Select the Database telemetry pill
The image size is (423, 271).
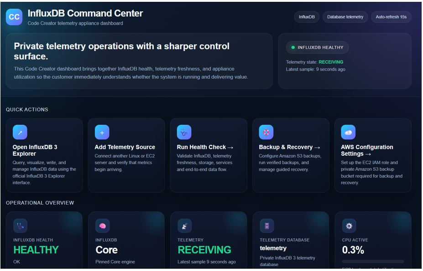345,17
